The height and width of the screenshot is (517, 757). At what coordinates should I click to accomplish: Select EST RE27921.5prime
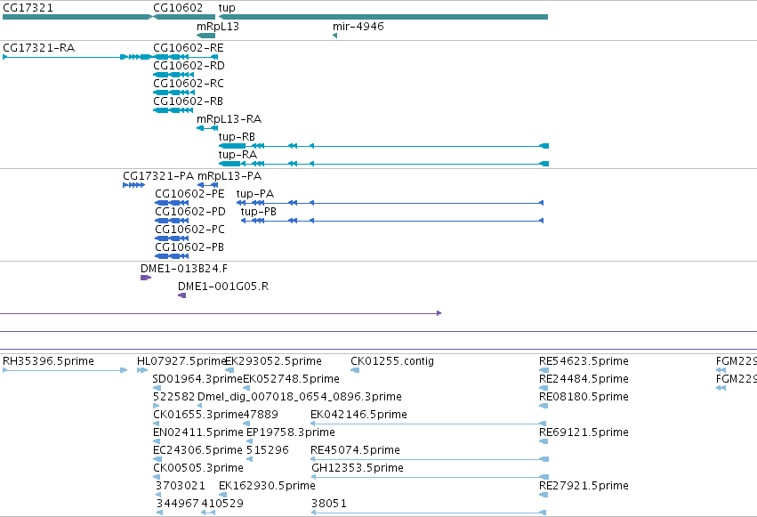point(584,486)
